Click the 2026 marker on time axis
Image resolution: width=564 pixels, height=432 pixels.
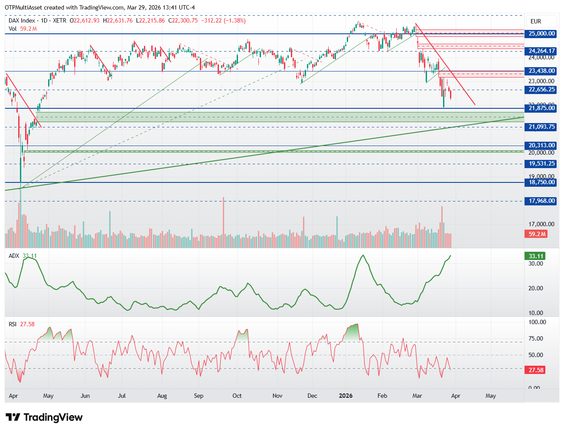pyautogui.click(x=346, y=396)
